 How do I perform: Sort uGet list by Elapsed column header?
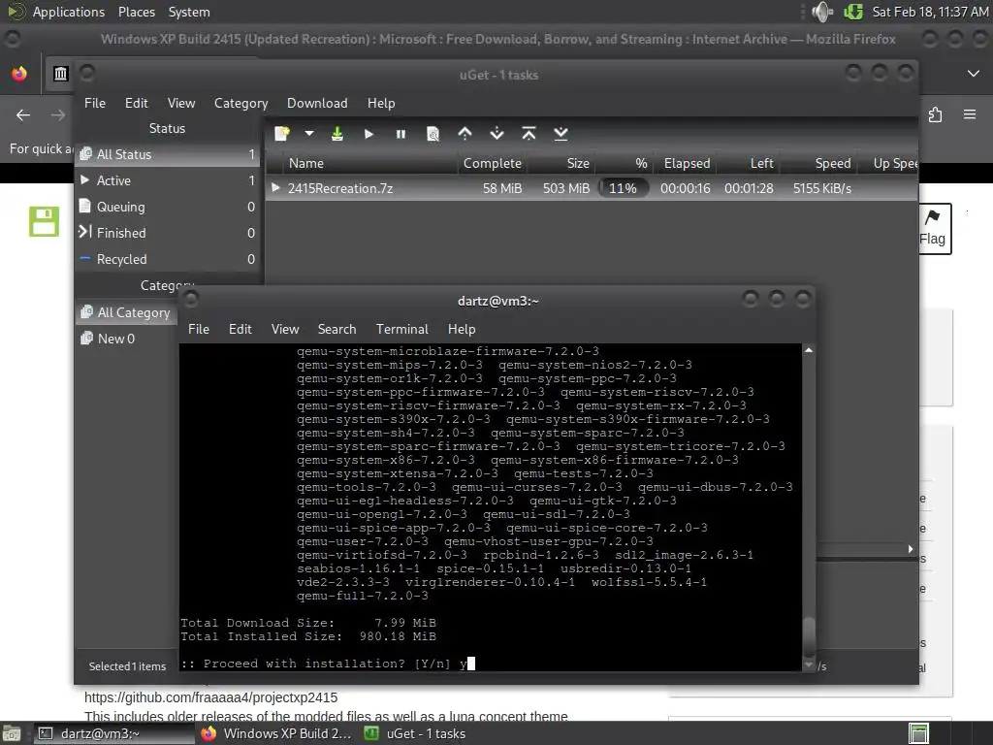pyautogui.click(x=687, y=163)
